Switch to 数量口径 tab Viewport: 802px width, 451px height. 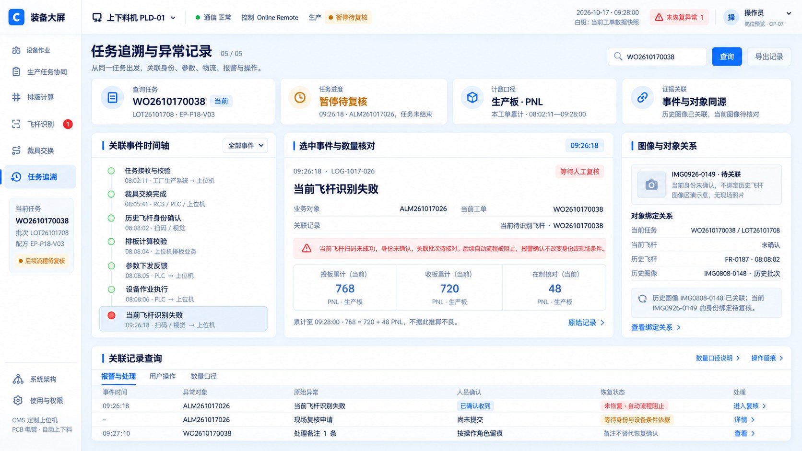click(204, 376)
